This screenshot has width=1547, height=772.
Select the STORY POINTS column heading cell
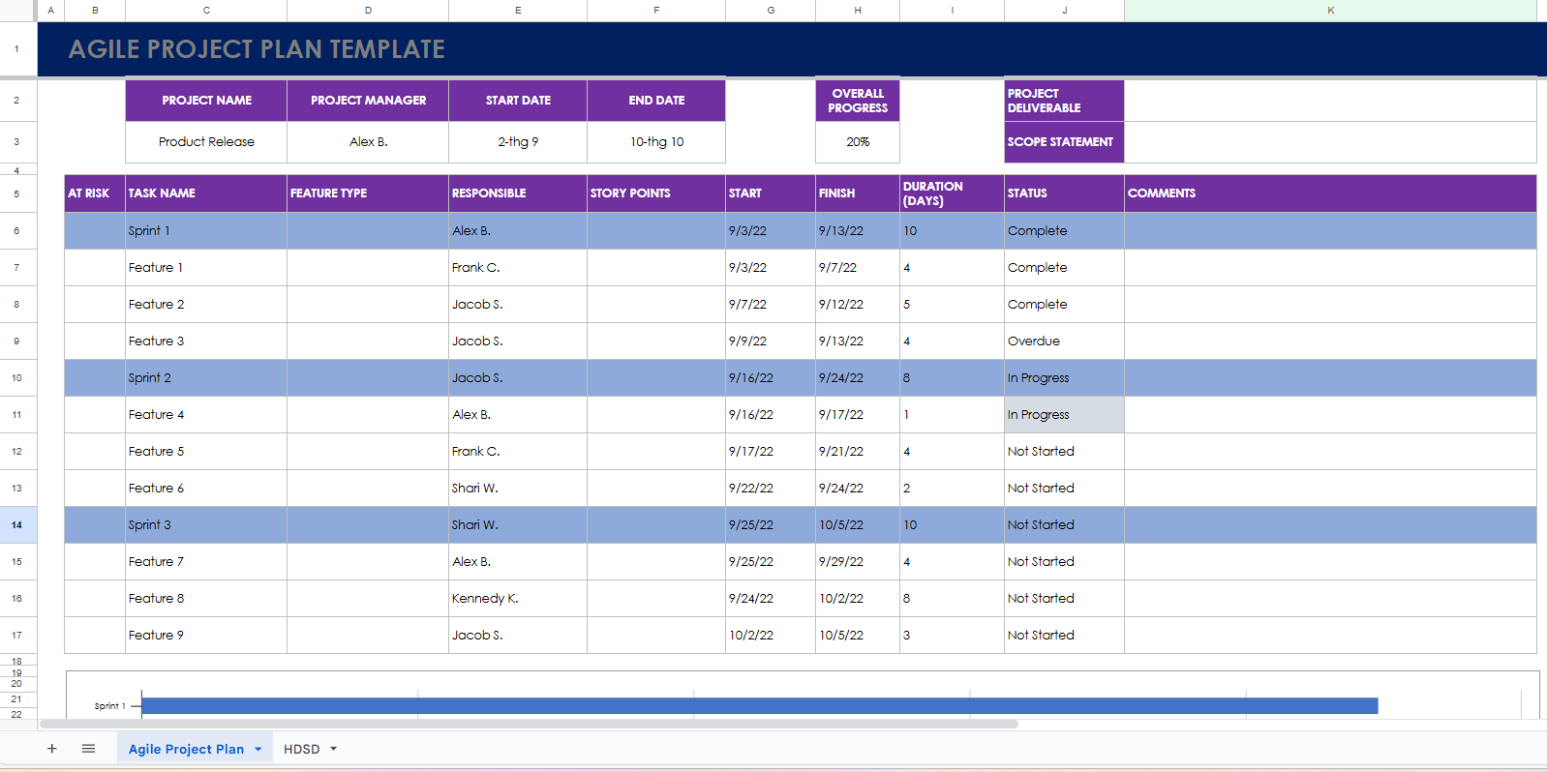pyautogui.click(x=655, y=193)
